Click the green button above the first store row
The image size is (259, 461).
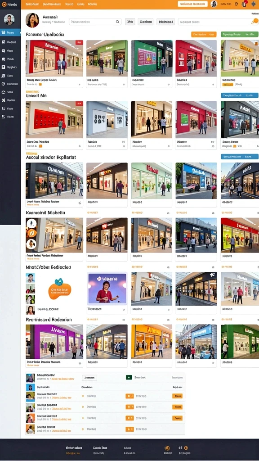click(x=240, y=34)
